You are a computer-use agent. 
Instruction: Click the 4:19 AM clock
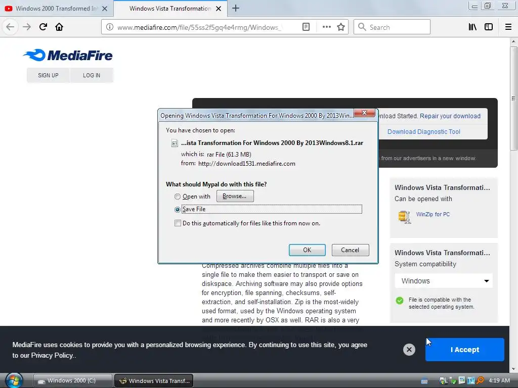[499, 380]
